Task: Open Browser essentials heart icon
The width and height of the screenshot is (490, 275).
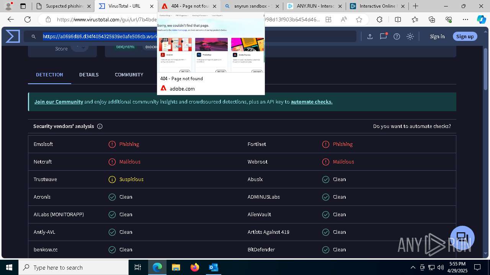Action: (x=449, y=19)
